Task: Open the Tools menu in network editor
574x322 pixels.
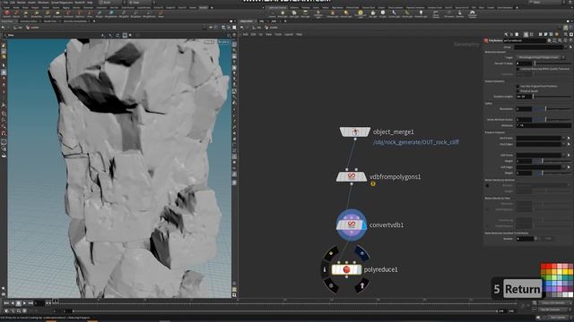Action: (x=278, y=34)
